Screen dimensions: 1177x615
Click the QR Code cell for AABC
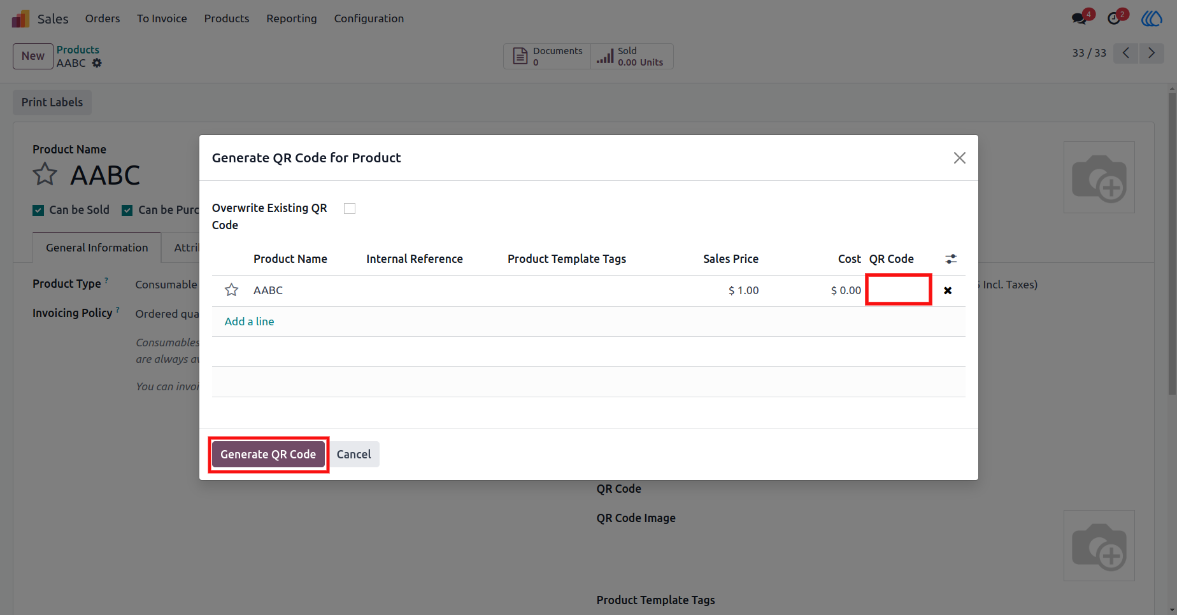point(898,290)
